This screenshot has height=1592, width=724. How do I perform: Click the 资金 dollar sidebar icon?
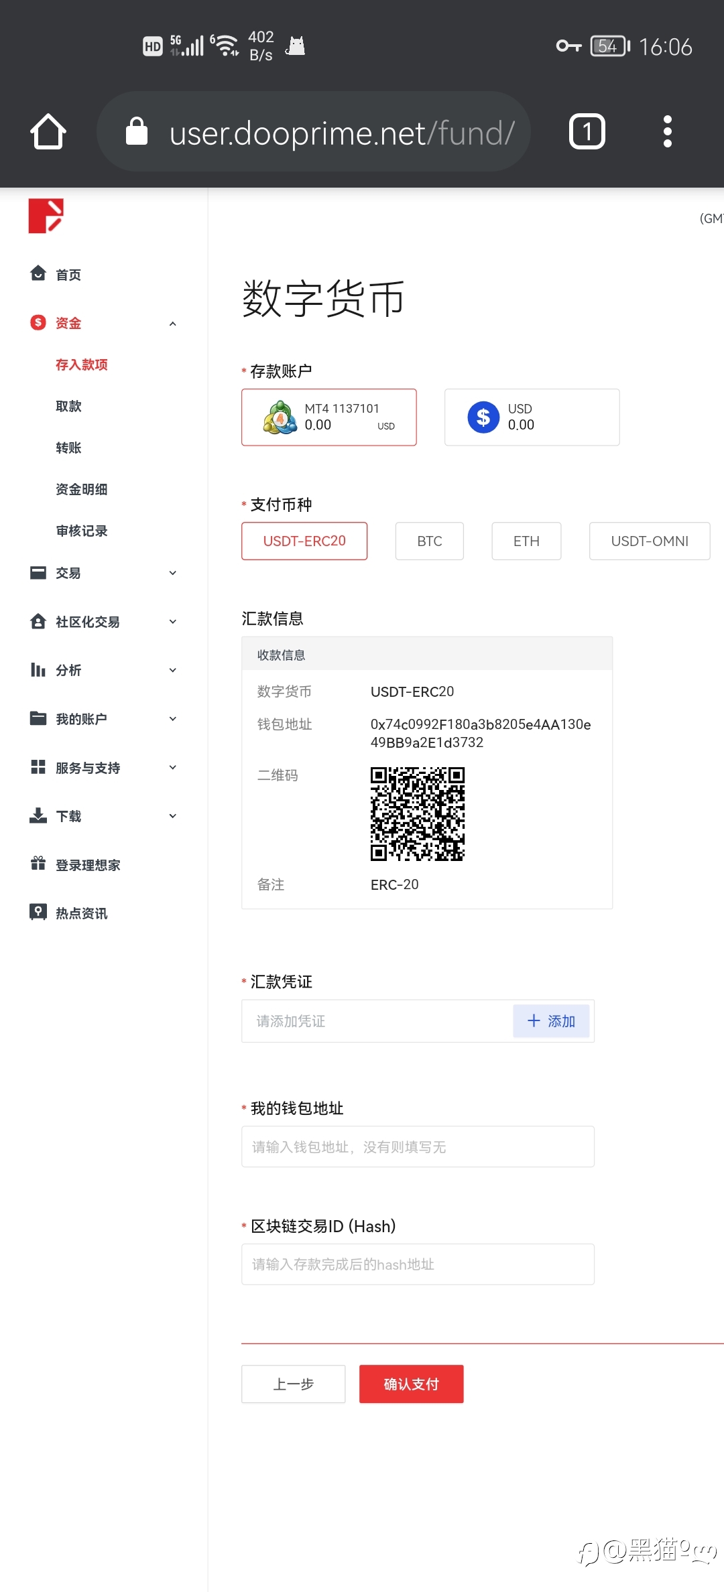[x=38, y=322]
